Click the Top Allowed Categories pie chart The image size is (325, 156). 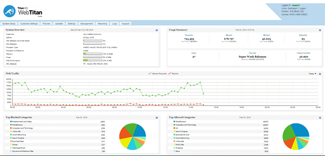tap(296, 136)
